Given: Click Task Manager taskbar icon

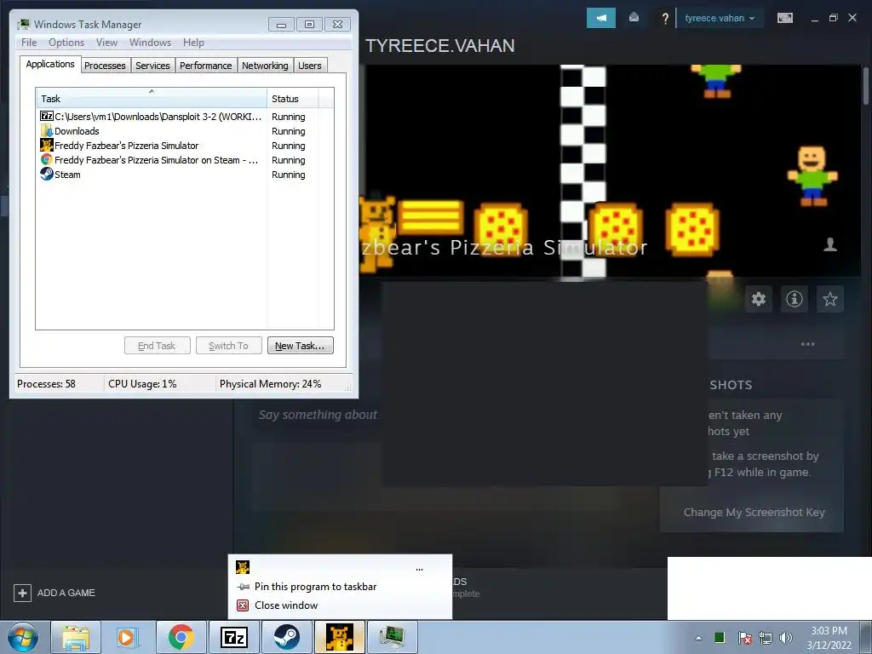Looking at the screenshot, I should point(392,637).
